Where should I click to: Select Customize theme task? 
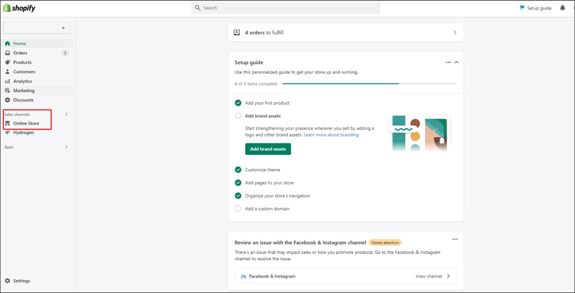pos(263,170)
